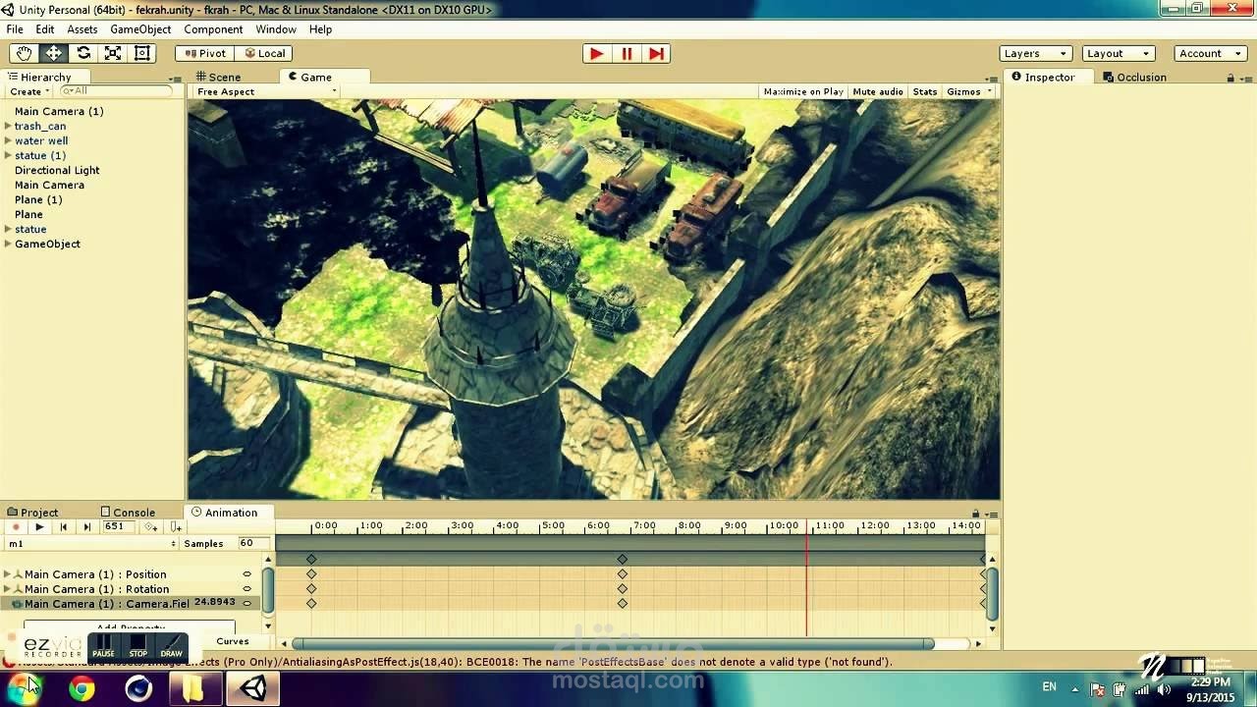Open Chrome from the Windows taskbar

tap(82, 689)
